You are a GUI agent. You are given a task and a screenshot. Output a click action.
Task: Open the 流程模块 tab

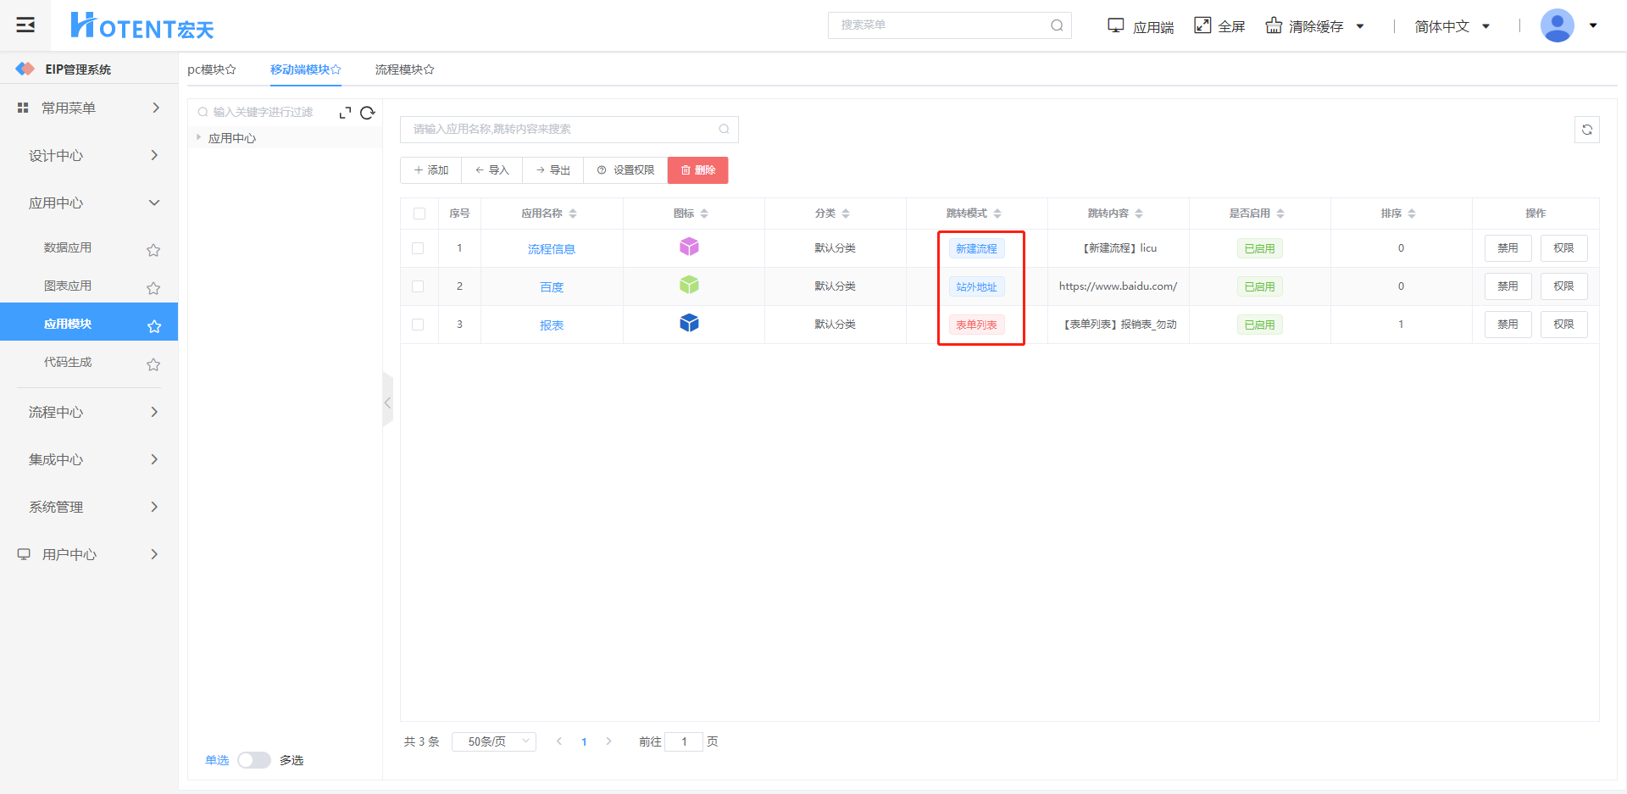(404, 69)
